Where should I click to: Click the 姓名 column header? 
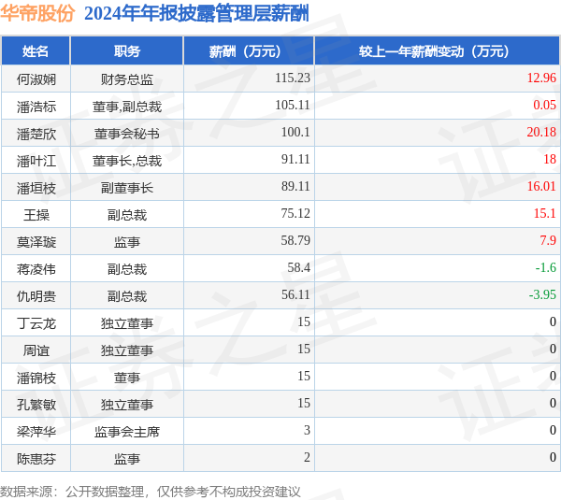coord(36,51)
